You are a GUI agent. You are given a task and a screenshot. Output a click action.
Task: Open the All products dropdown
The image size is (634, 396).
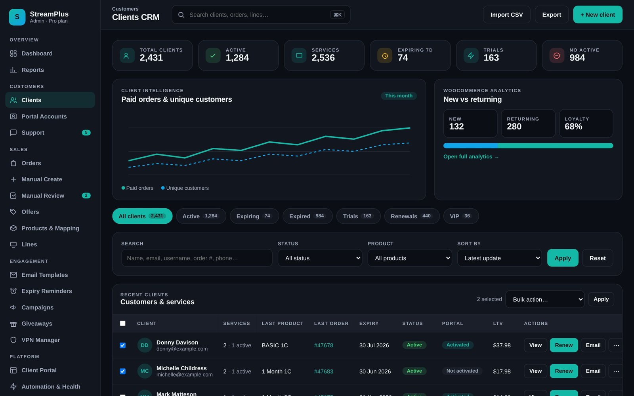pyautogui.click(x=410, y=258)
